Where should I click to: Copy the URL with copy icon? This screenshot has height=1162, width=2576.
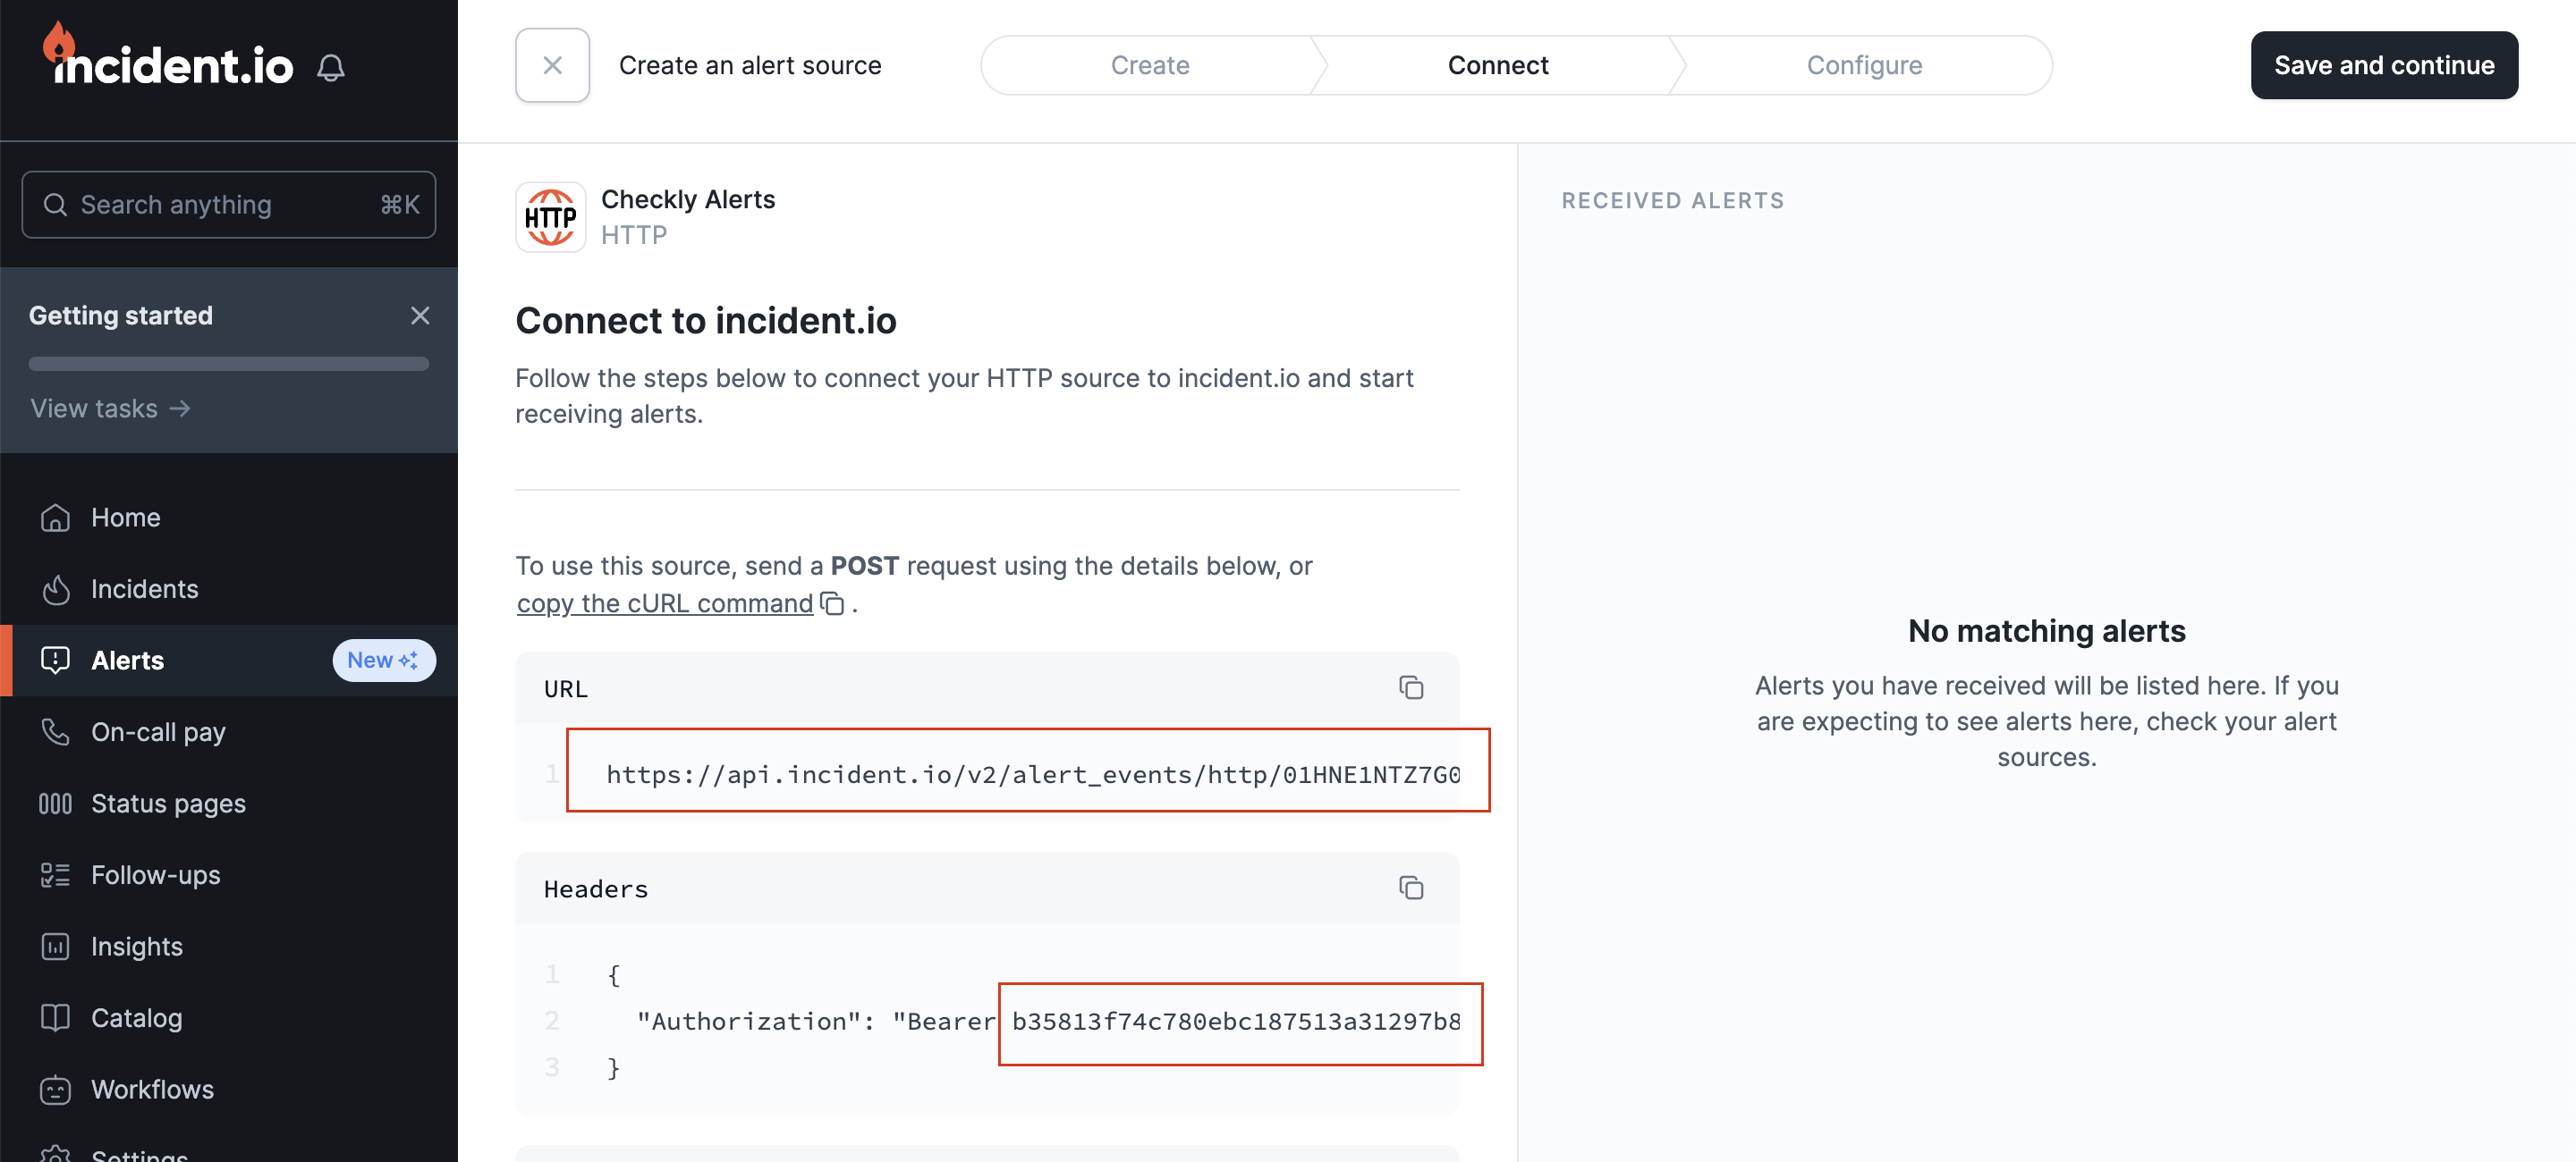point(1411,688)
